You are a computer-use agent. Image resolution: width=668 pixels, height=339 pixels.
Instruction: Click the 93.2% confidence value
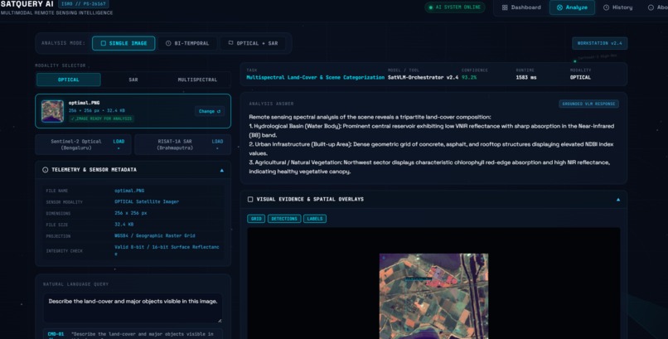469,78
